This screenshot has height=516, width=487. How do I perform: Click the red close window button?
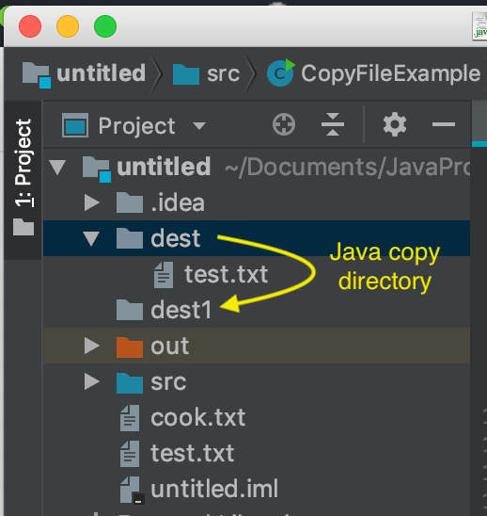pos(30,26)
